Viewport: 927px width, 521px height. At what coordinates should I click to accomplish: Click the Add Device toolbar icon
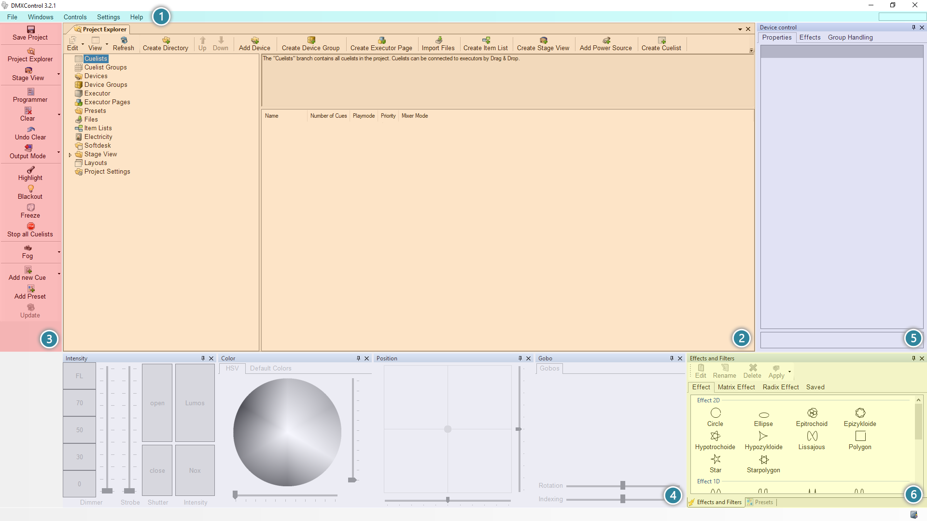pos(254,41)
